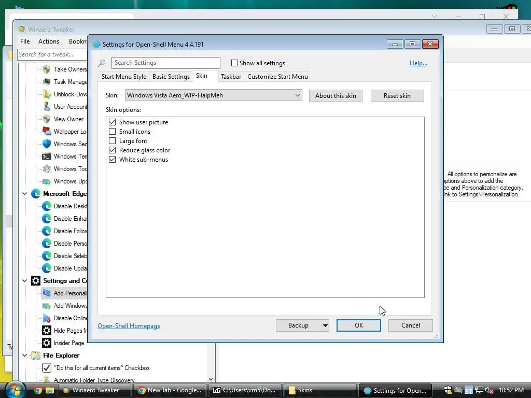Click the Task Manager tree icon
The image size is (531, 398).
coord(47,81)
